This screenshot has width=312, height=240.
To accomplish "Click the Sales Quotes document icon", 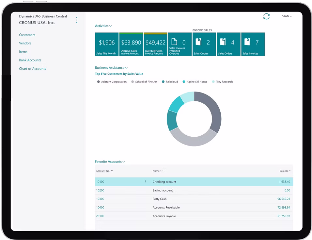I will [x=198, y=42].
